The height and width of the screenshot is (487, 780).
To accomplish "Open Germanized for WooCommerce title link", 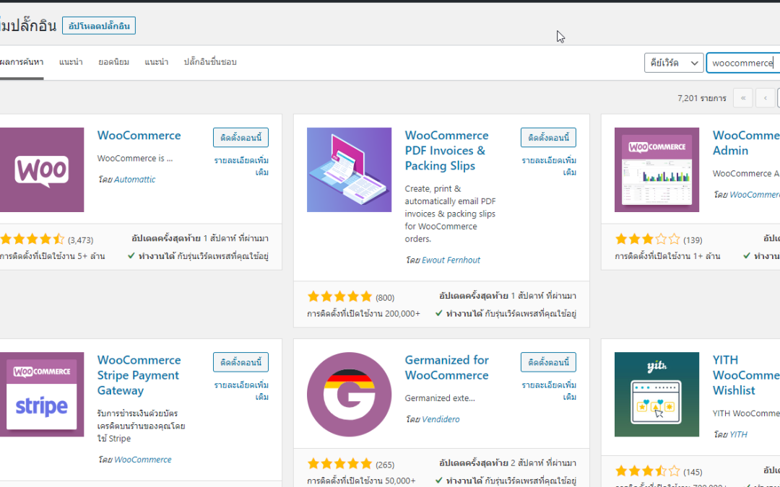I will [447, 368].
